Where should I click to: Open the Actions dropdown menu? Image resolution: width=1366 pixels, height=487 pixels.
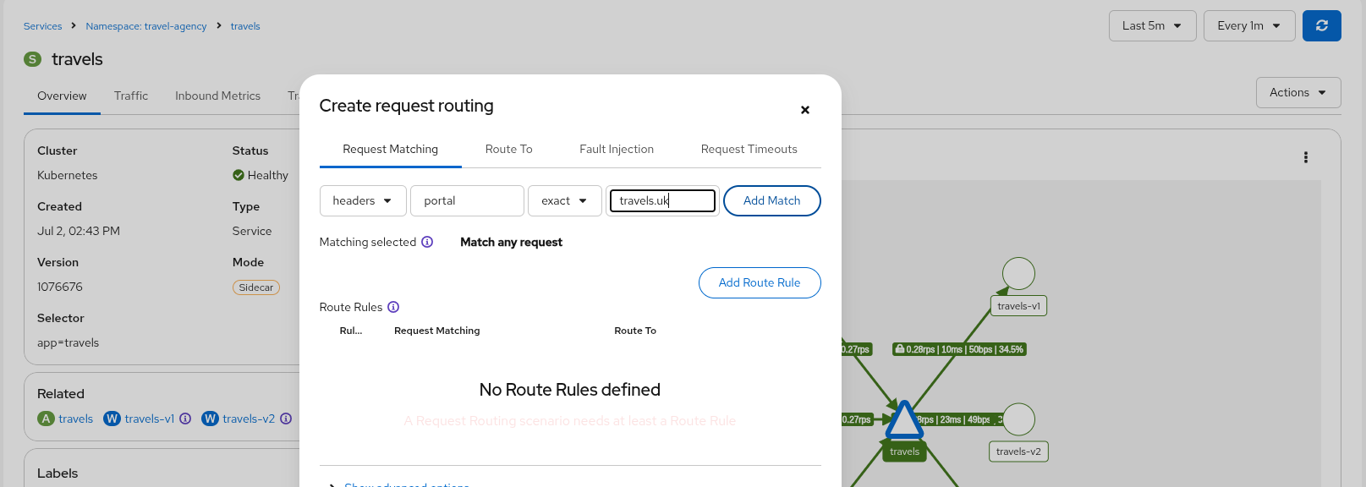tap(1298, 93)
